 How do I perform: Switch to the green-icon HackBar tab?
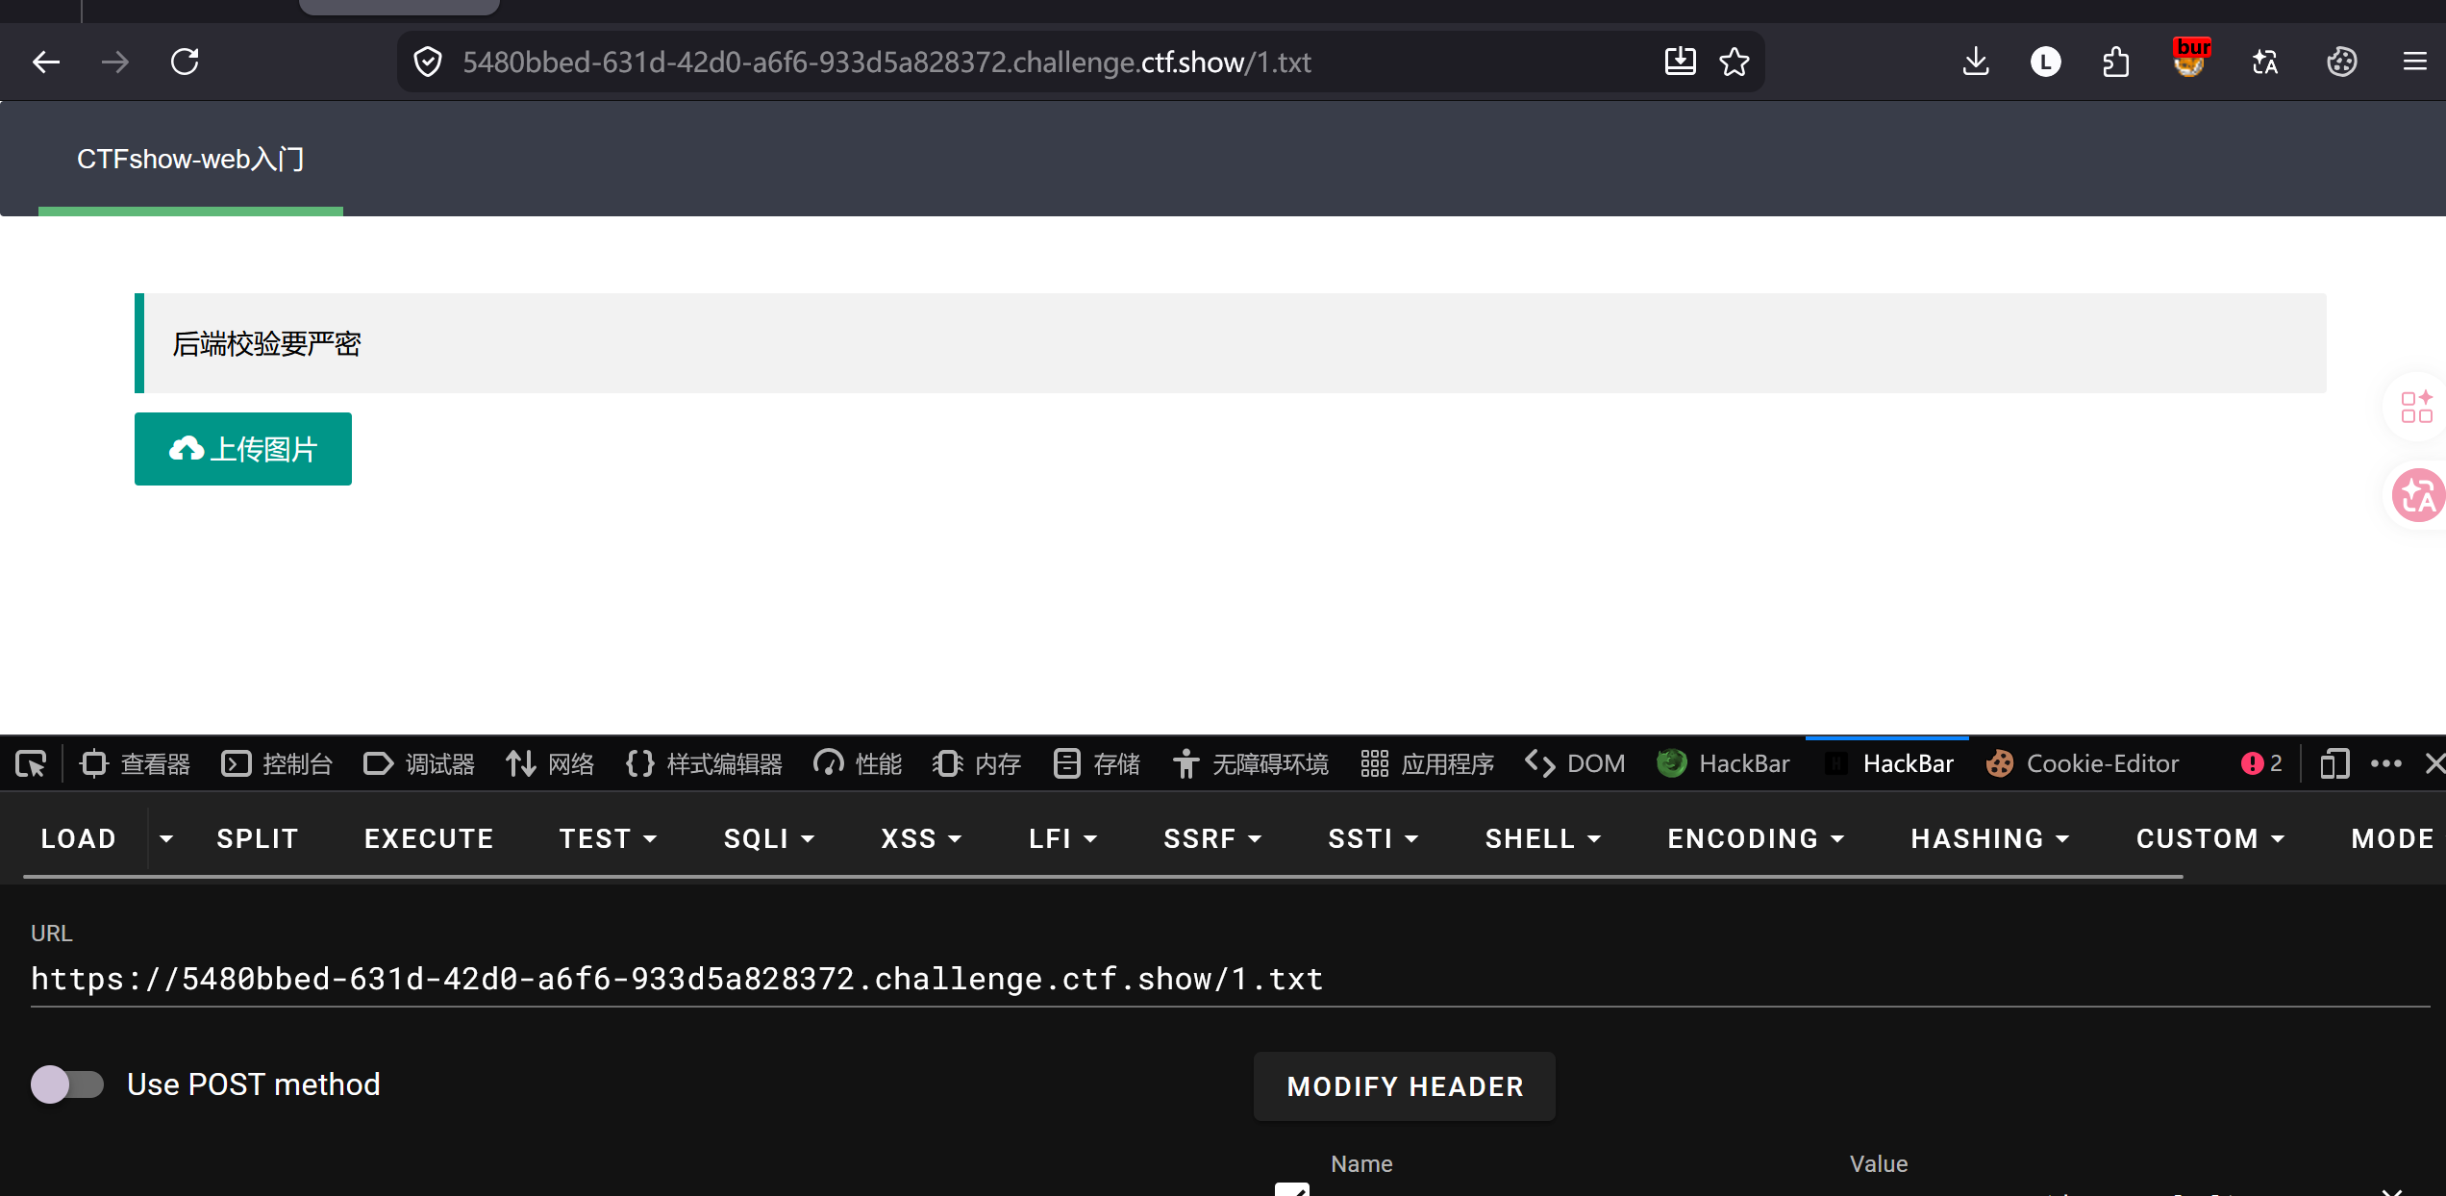tap(1723, 764)
